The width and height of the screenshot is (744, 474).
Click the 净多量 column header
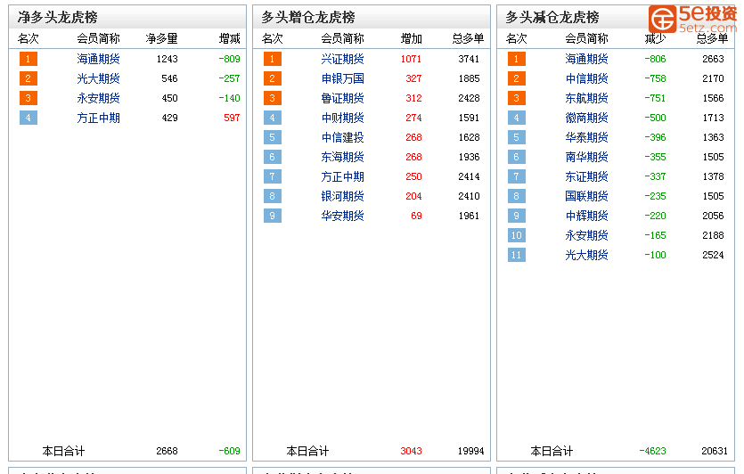pyautogui.click(x=162, y=38)
